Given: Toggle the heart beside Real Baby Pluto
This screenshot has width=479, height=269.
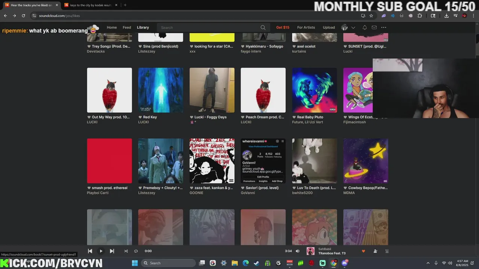Looking at the screenshot, I should click(x=294, y=117).
